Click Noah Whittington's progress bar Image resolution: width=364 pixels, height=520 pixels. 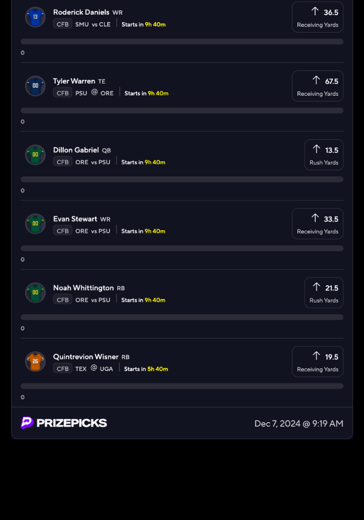(x=182, y=317)
